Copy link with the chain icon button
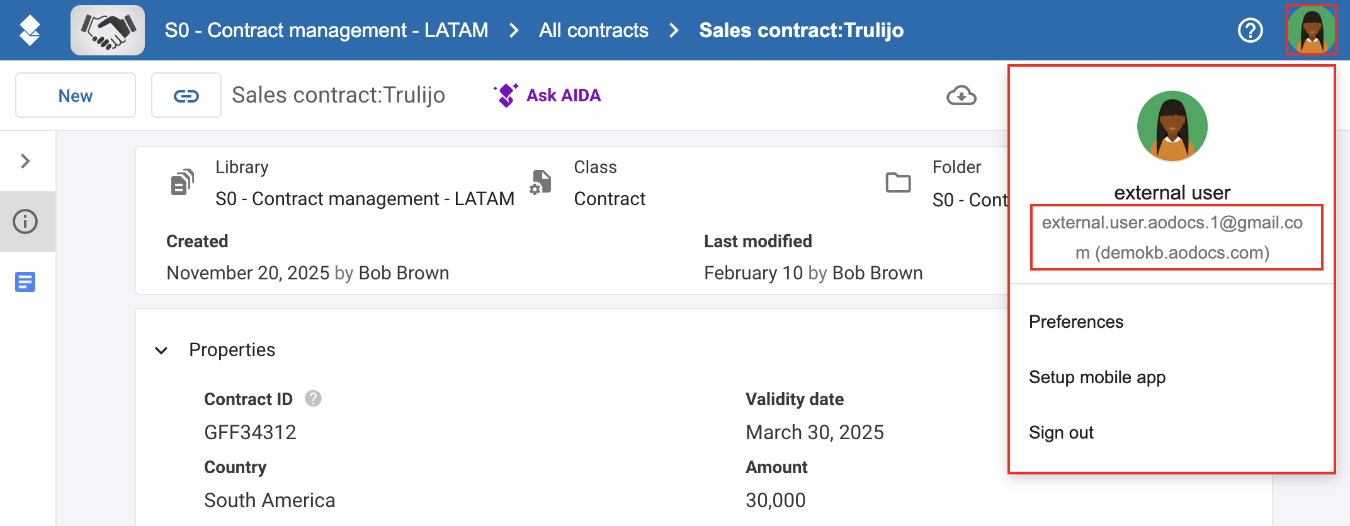This screenshot has height=526, width=1350. pos(186,96)
